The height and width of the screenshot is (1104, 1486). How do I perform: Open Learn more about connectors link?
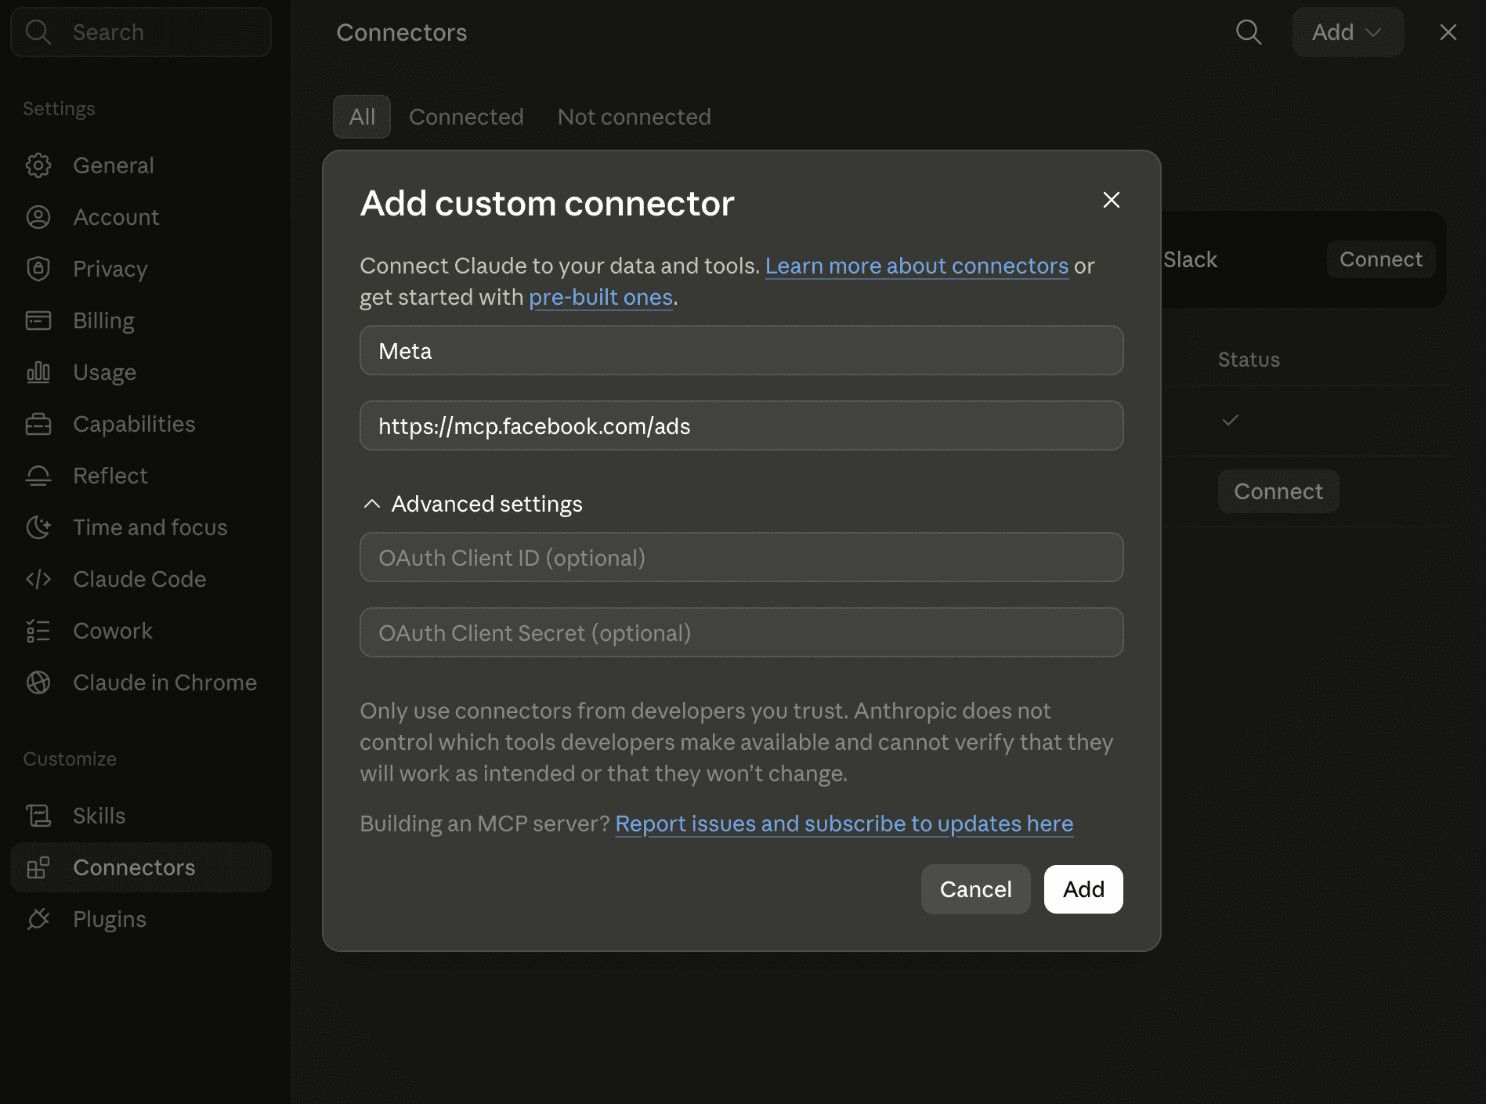[917, 266]
